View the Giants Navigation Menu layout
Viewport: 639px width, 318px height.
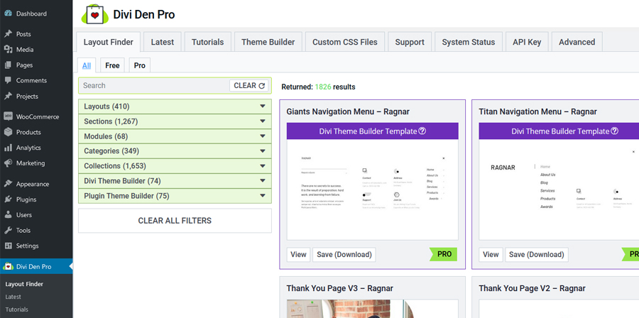(x=298, y=255)
